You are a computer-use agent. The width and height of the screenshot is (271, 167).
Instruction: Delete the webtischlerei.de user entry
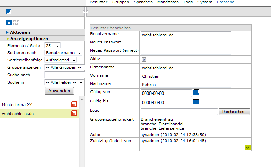pyautogui.click(x=74, y=113)
